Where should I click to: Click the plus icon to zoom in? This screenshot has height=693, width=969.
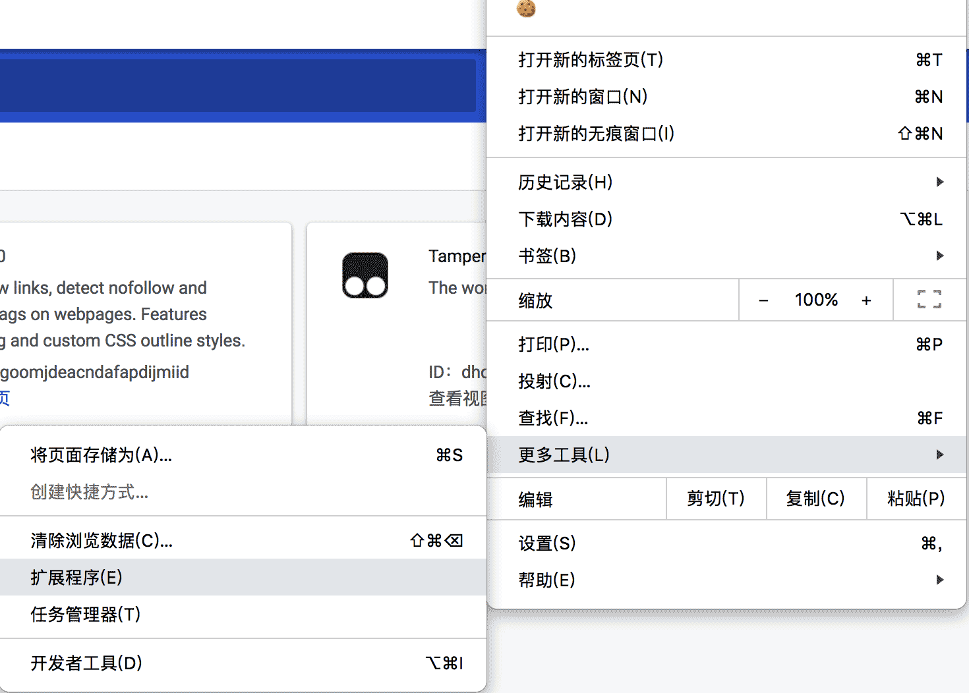pyautogui.click(x=866, y=300)
